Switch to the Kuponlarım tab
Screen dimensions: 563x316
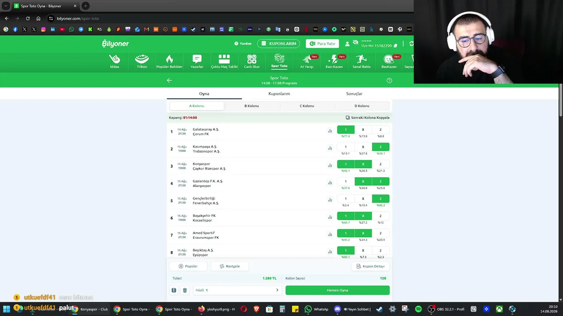279,93
